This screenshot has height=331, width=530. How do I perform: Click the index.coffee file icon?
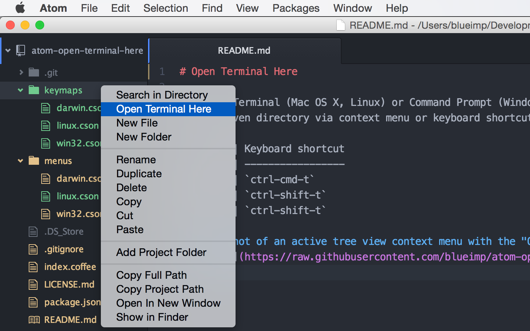click(x=33, y=267)
